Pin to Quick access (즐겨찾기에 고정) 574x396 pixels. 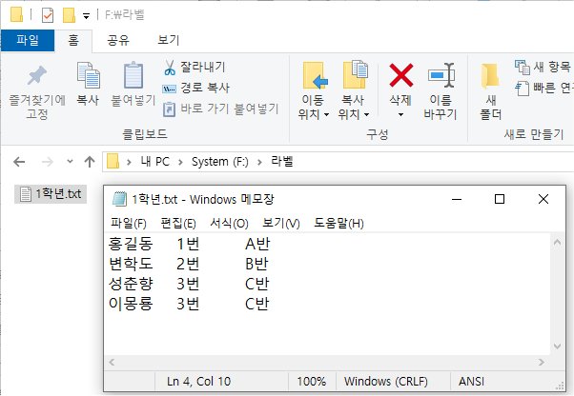click(36, 92)
